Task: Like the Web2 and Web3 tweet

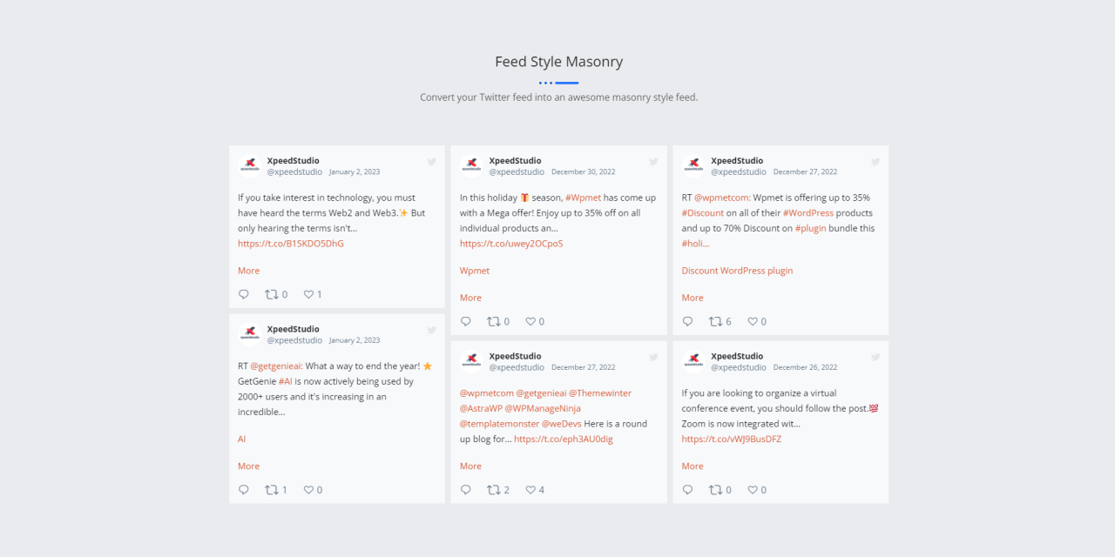Action: [x=308, y=294]
